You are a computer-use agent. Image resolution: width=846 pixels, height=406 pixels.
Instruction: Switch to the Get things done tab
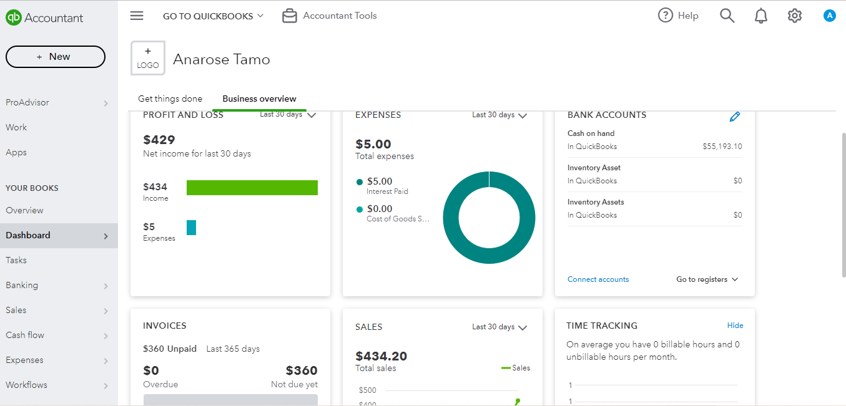(170, 99)
